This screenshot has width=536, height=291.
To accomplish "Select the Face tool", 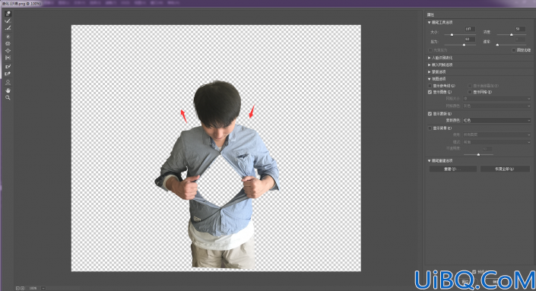I will [x=8, y=83].
